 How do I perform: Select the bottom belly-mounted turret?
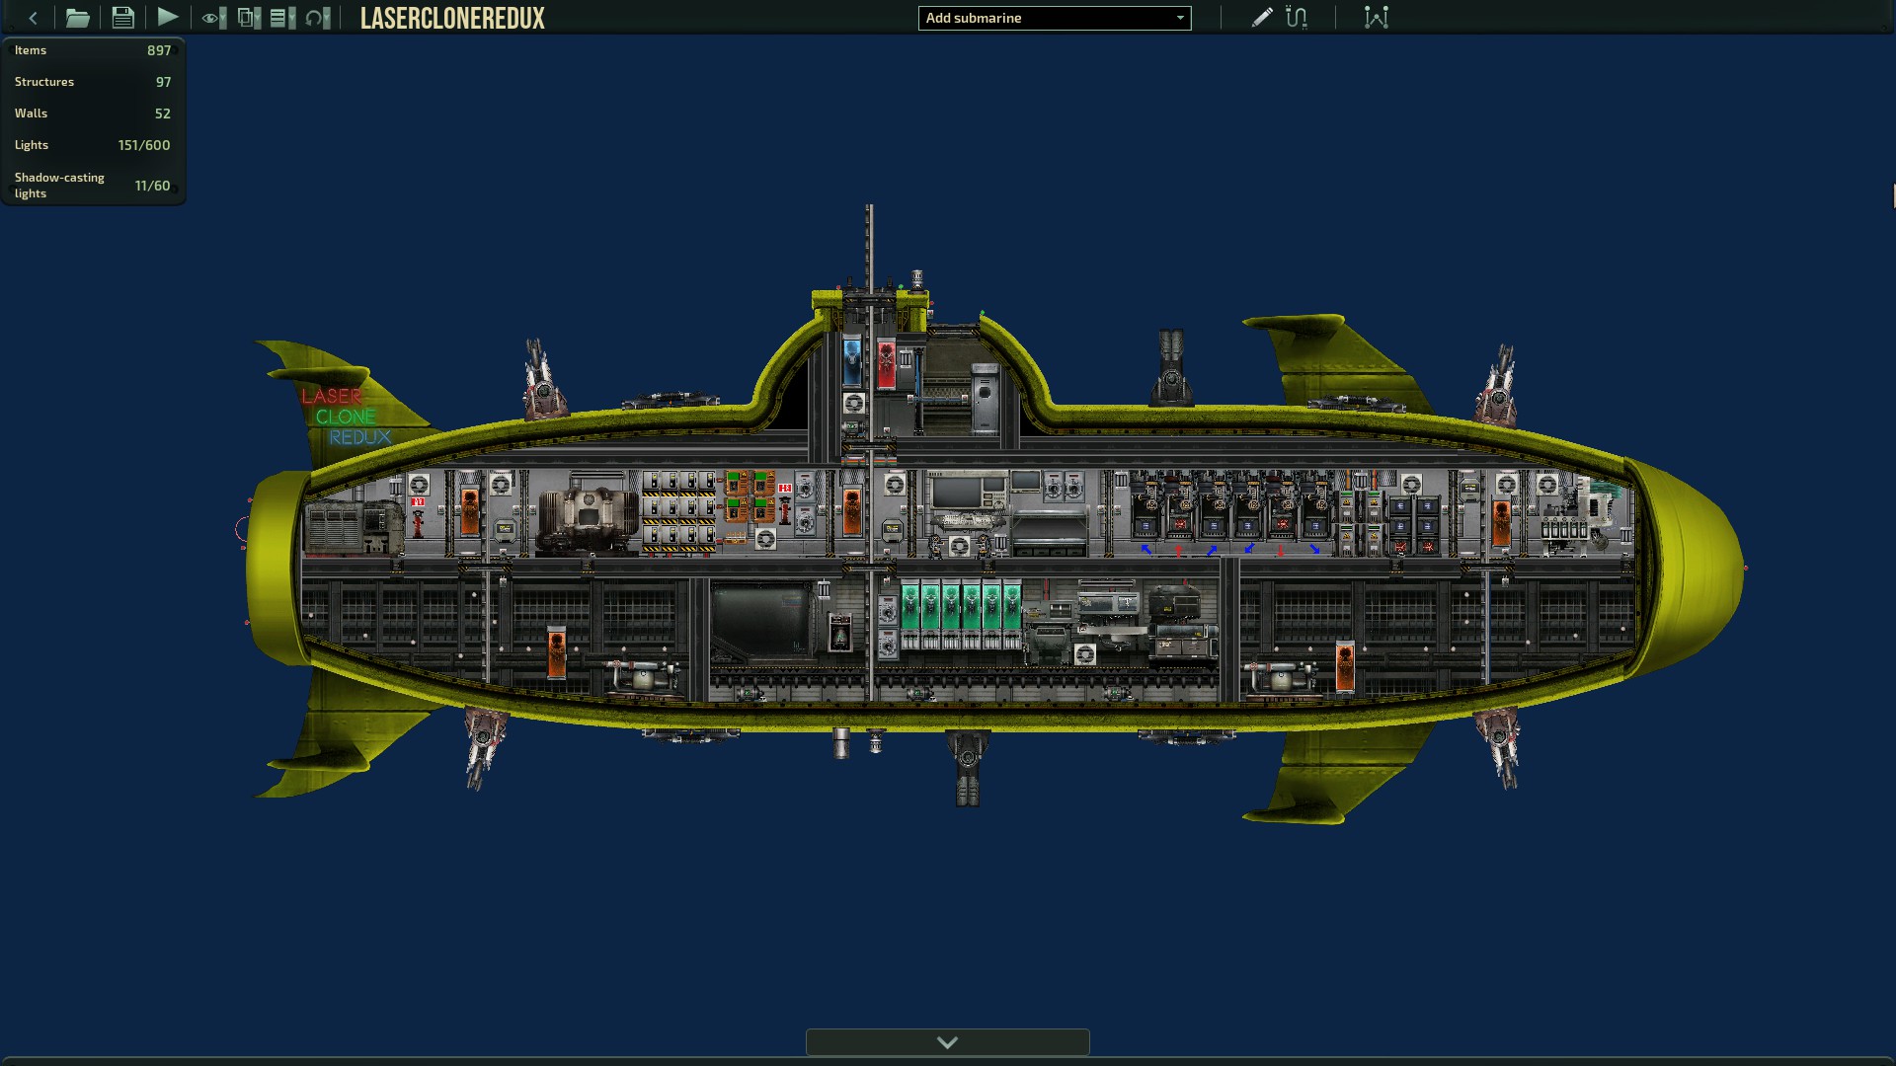(967, 768)
